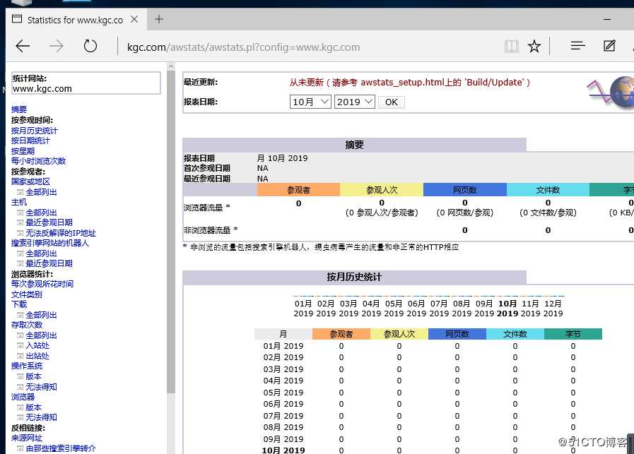Open 每次参观所花时间 link
634x454 pixels.
[42, 284]
